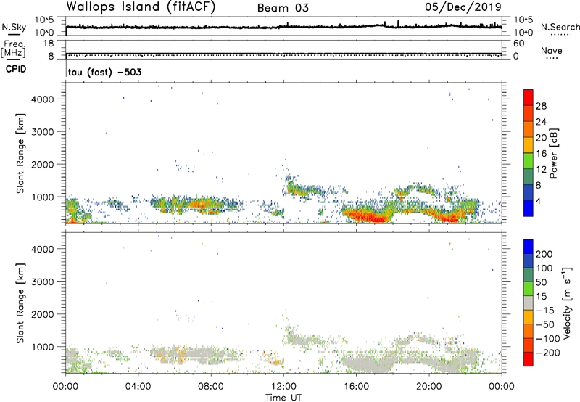The image size is (580, 402).
Task: Click the orange 20-24 dB power swatch
Action: tap(529, 129)
